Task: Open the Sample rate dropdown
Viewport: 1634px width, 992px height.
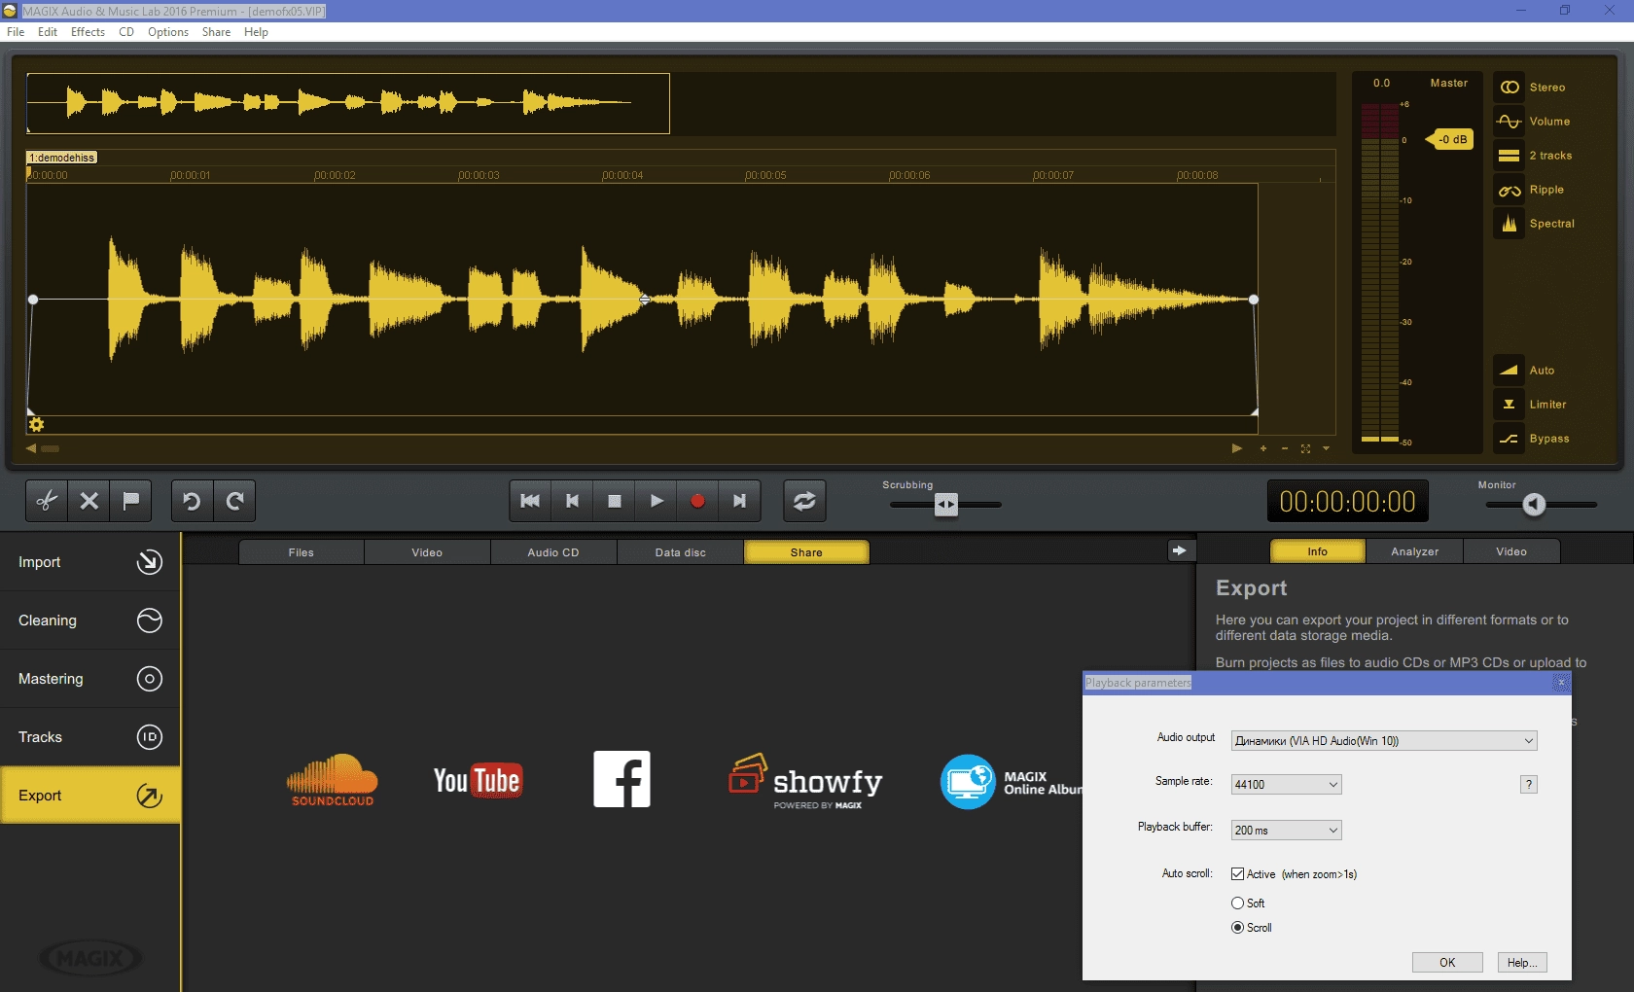Action: click(x=1287, y=785)
